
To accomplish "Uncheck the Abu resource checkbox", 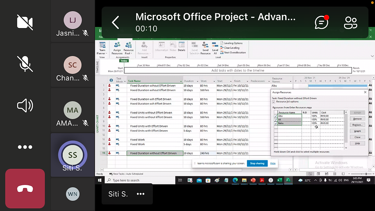I will click(x=276, y=116).
